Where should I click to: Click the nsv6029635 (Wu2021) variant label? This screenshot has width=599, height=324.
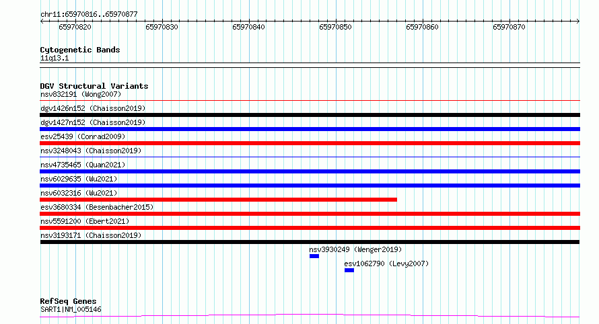coord(79,179)
